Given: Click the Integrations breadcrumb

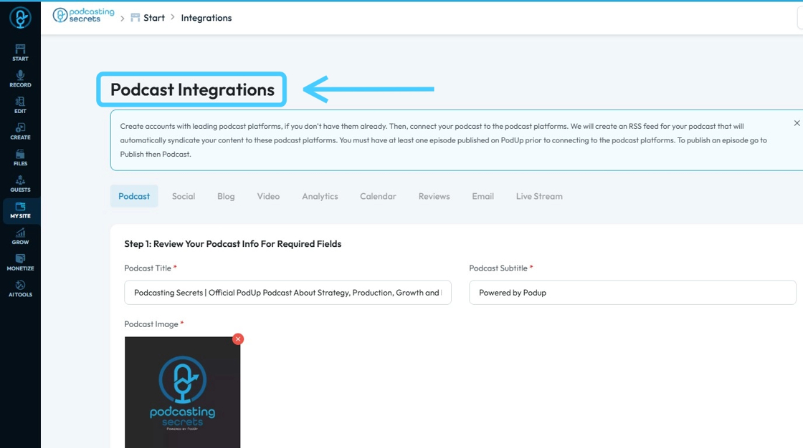Looking at the screenshot, I should click(206, 18).
